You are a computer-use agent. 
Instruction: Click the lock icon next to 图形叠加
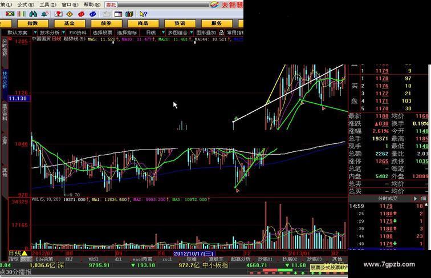tap(222, 33)
